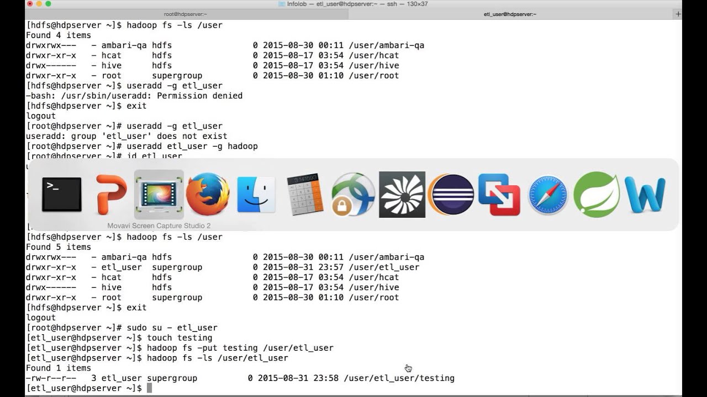Click 'Found 1 items' output line
Viewport: 707px width, 397px height.
(59, 368)
